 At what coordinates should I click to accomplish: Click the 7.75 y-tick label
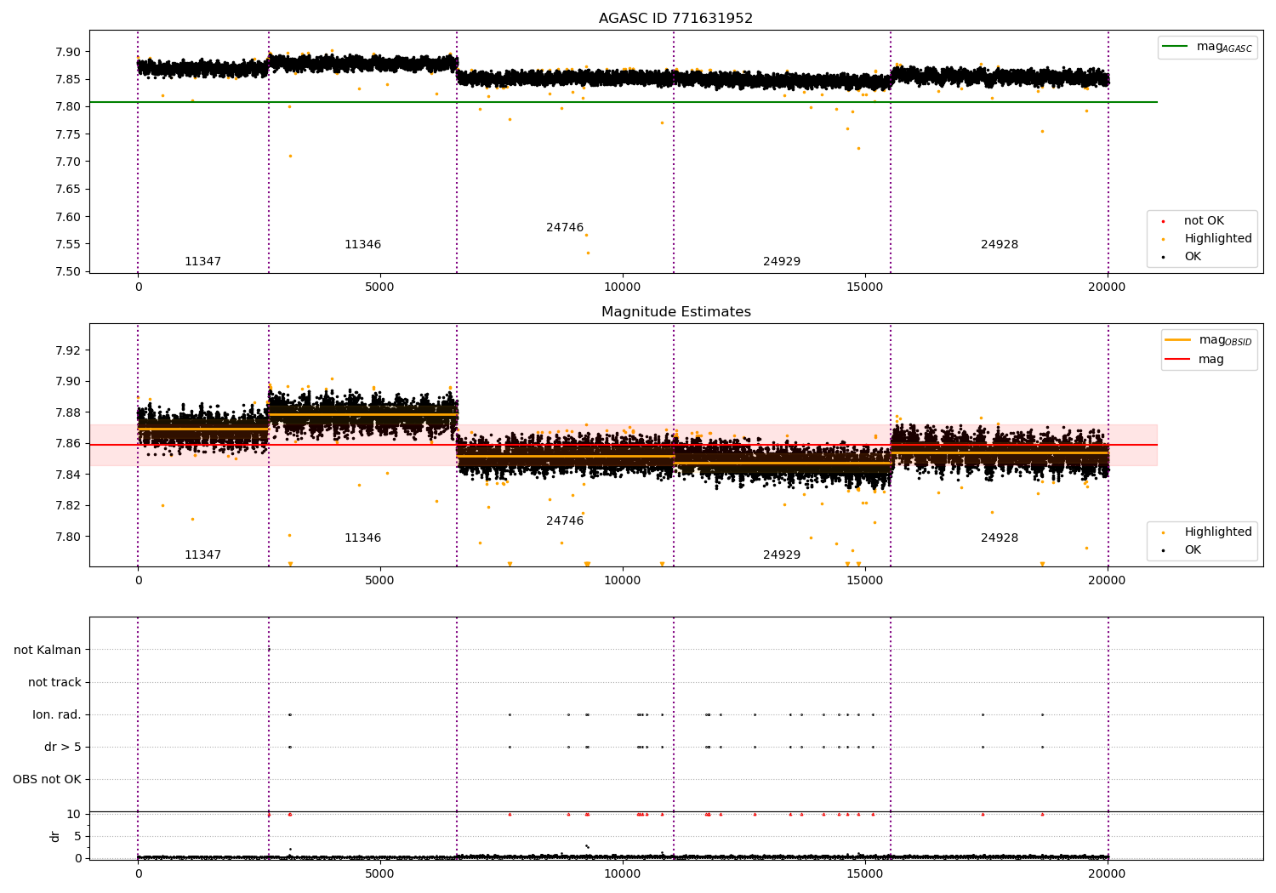(68, 134)
